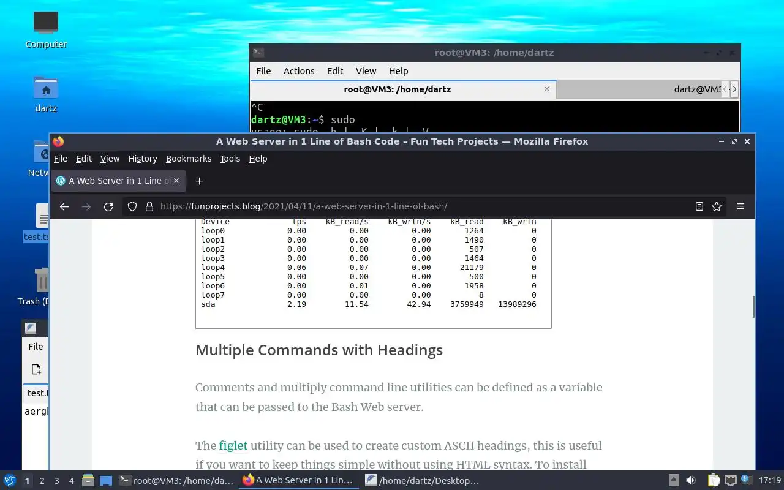The image size is (784, 490).
Task: Open the removable media eject tray icon
Action: pos(674,481)
